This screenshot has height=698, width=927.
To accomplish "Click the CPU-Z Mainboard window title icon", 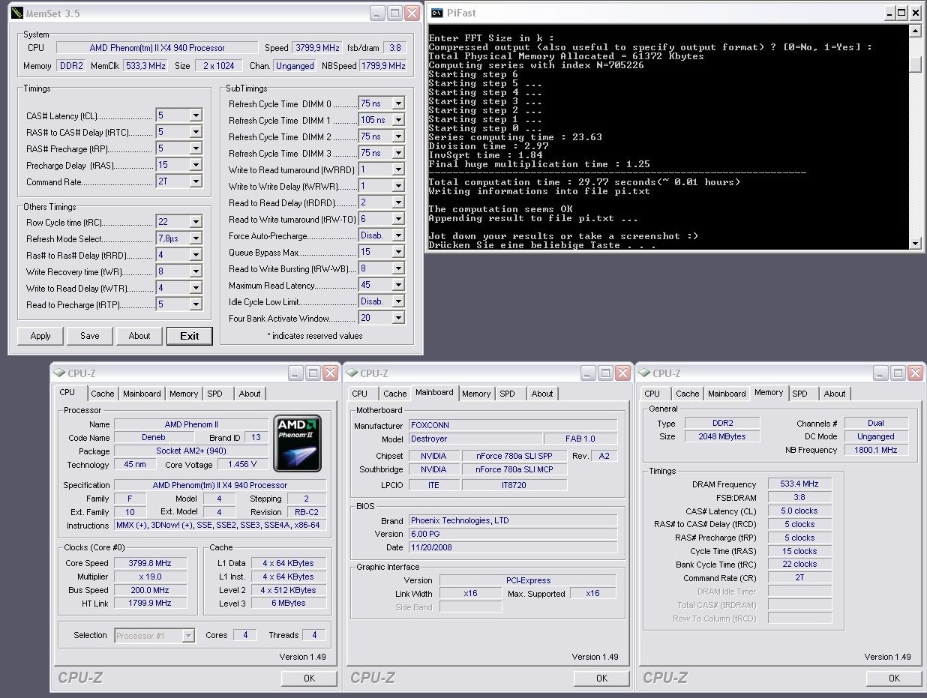I will pos(352,373).
